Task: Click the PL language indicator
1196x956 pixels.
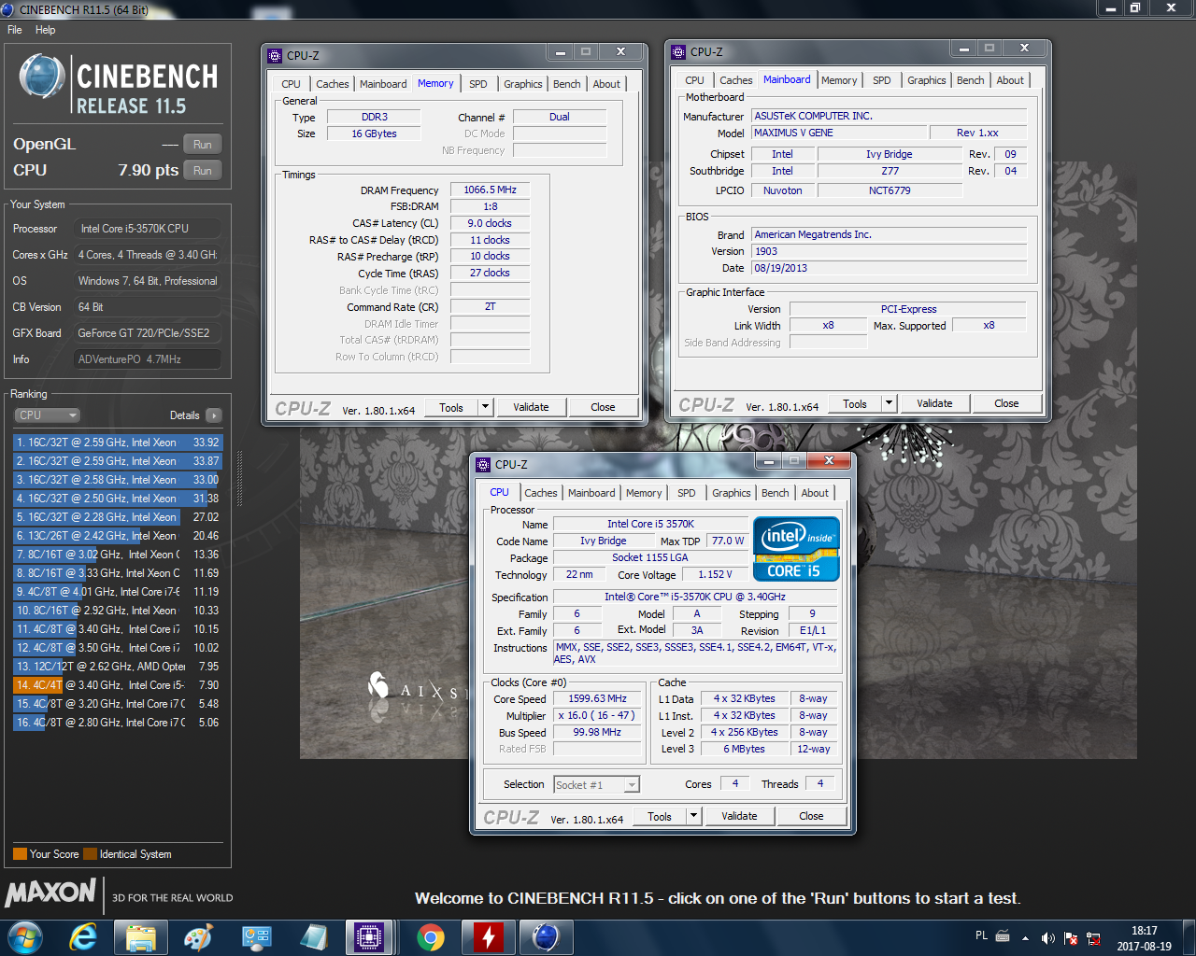Action: pyautogui.click(x=981, y=935)
